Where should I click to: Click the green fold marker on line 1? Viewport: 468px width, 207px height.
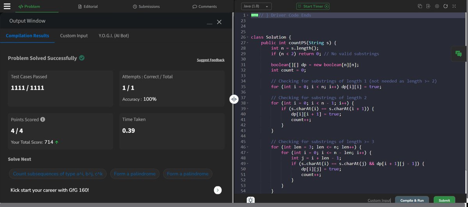point(255,15)
